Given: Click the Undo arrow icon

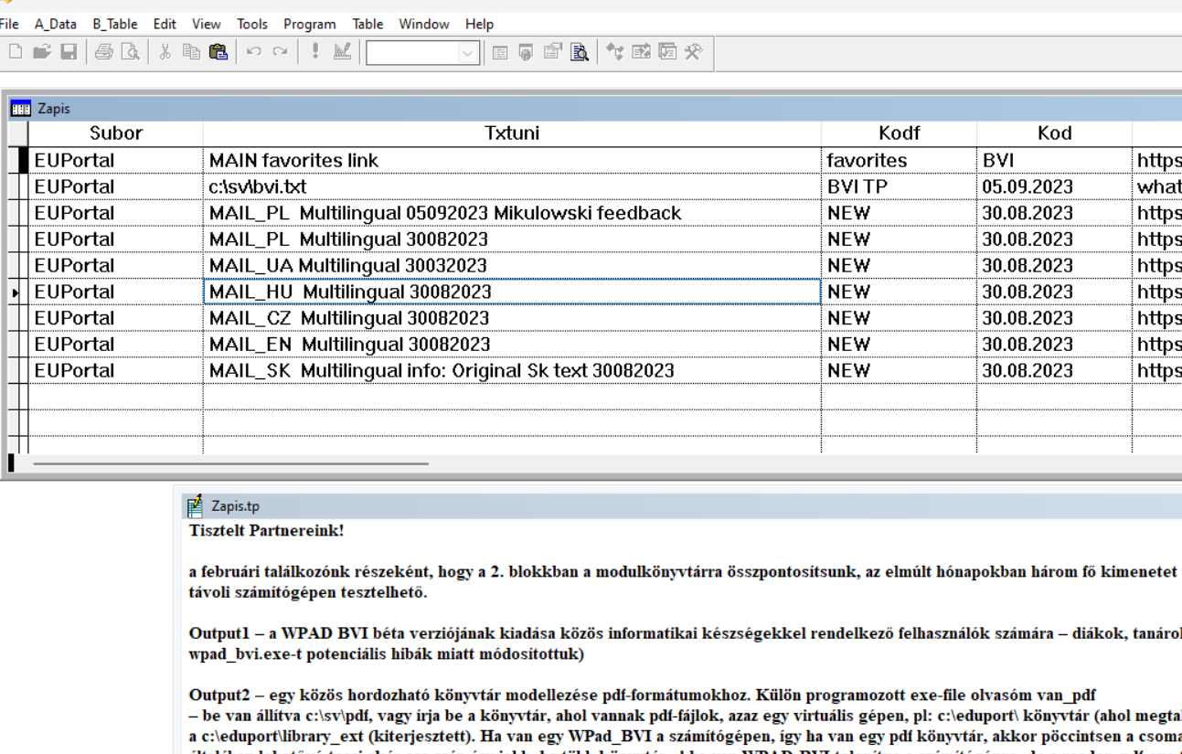Looking at the screenshot, I should [x=254, y=53].
